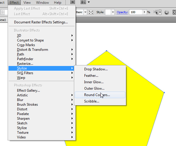Open select similar options dropdown arrow
Viewport: 176px width, 146px height.
(x=160, y=12)
